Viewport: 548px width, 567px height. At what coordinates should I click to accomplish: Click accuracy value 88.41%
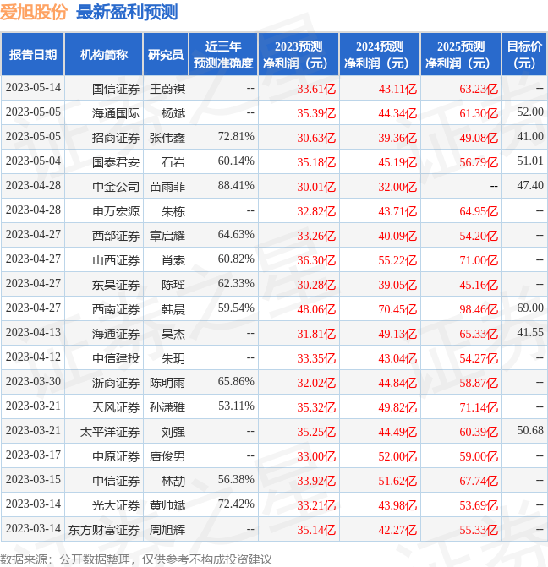[236, 186]
